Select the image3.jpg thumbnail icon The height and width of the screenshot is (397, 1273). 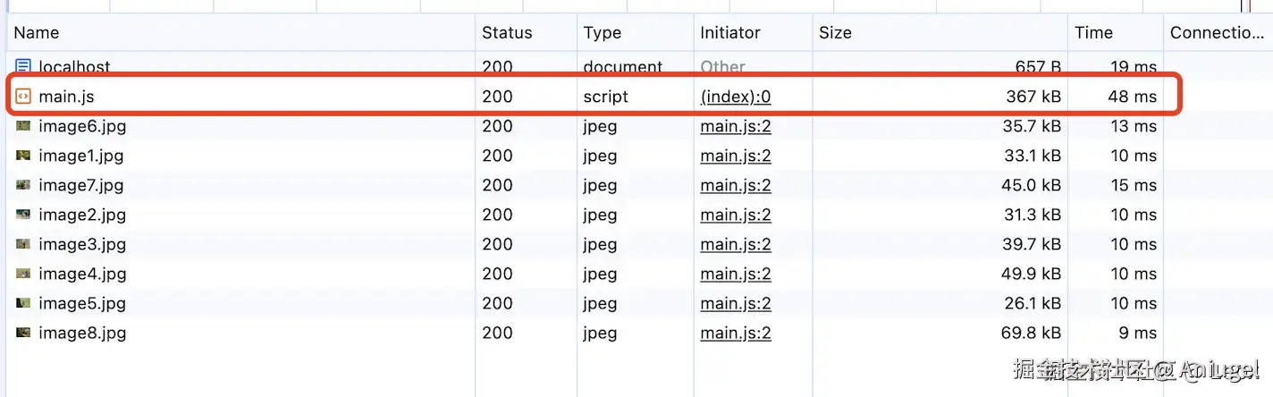23,244
